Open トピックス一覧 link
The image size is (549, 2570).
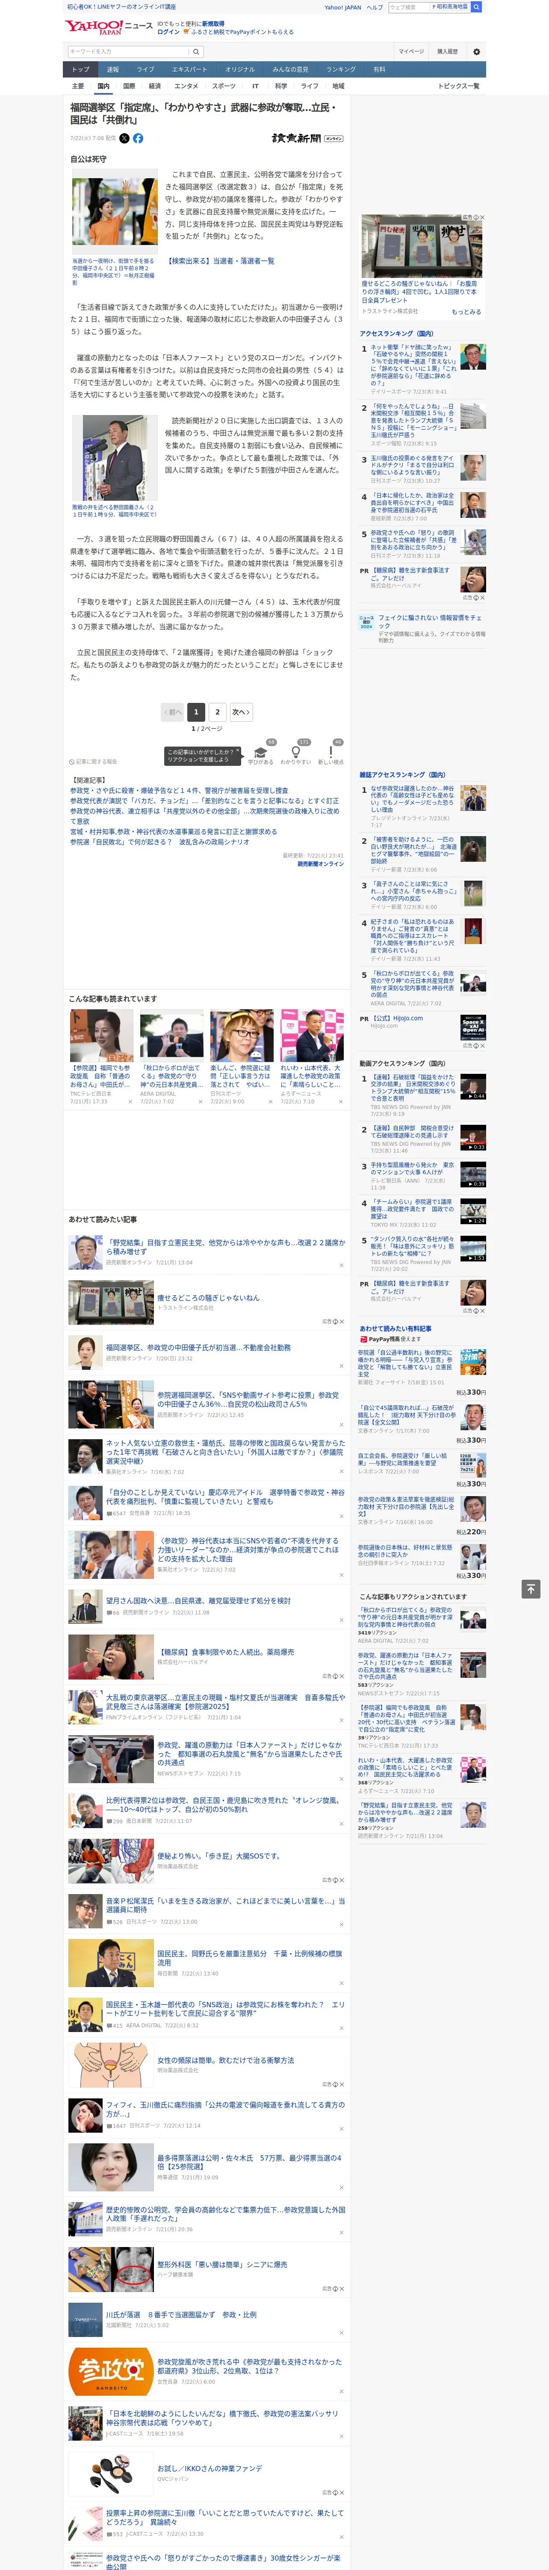coord(458,86)
